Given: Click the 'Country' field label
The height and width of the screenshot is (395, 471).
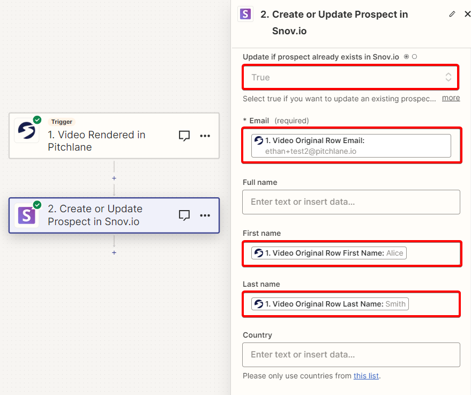Looking at the screenshot, I should (x=257, y=335).
